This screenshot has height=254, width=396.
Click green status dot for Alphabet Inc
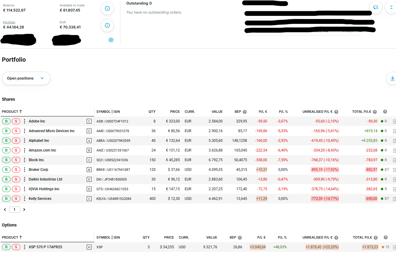382,141
